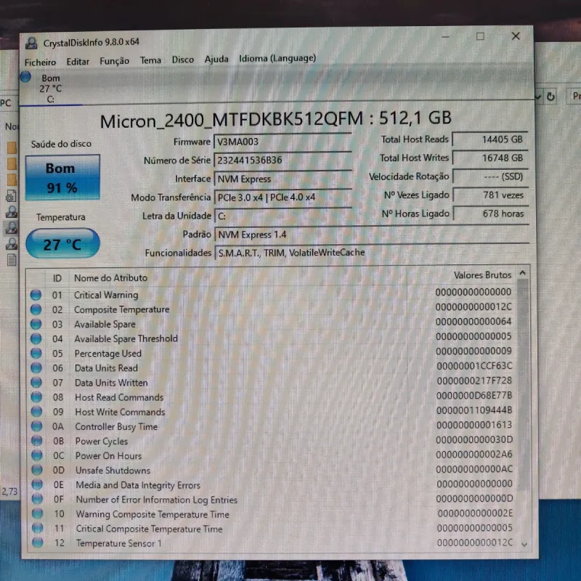The height and width of the screenshot is (581, 581).
Task: Click the Nome do Atributo column header
Action: tap(110, 277)
